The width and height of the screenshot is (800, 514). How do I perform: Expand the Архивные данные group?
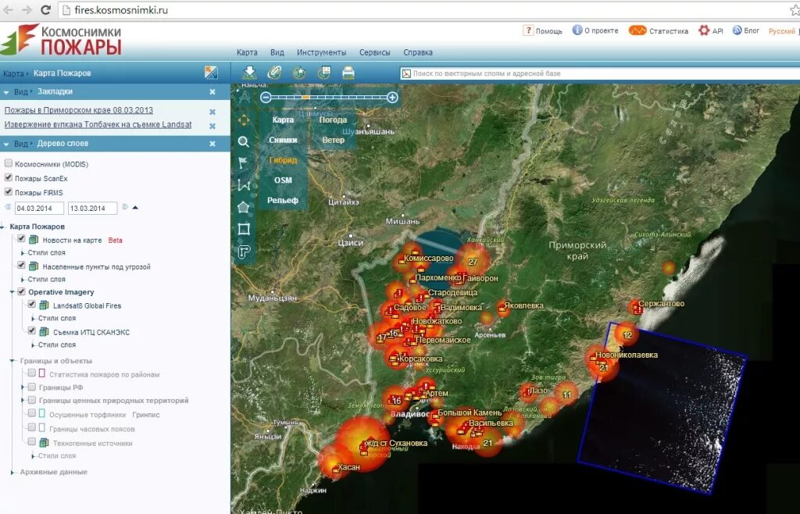click(12, 473)
